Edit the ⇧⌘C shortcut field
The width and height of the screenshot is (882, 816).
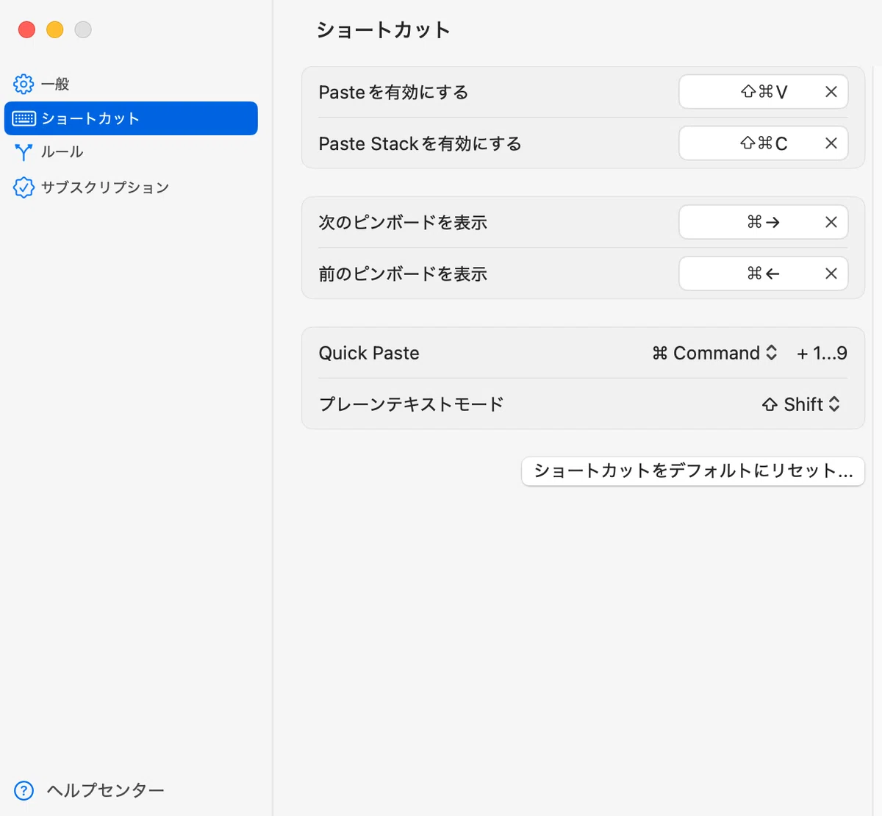763,143
